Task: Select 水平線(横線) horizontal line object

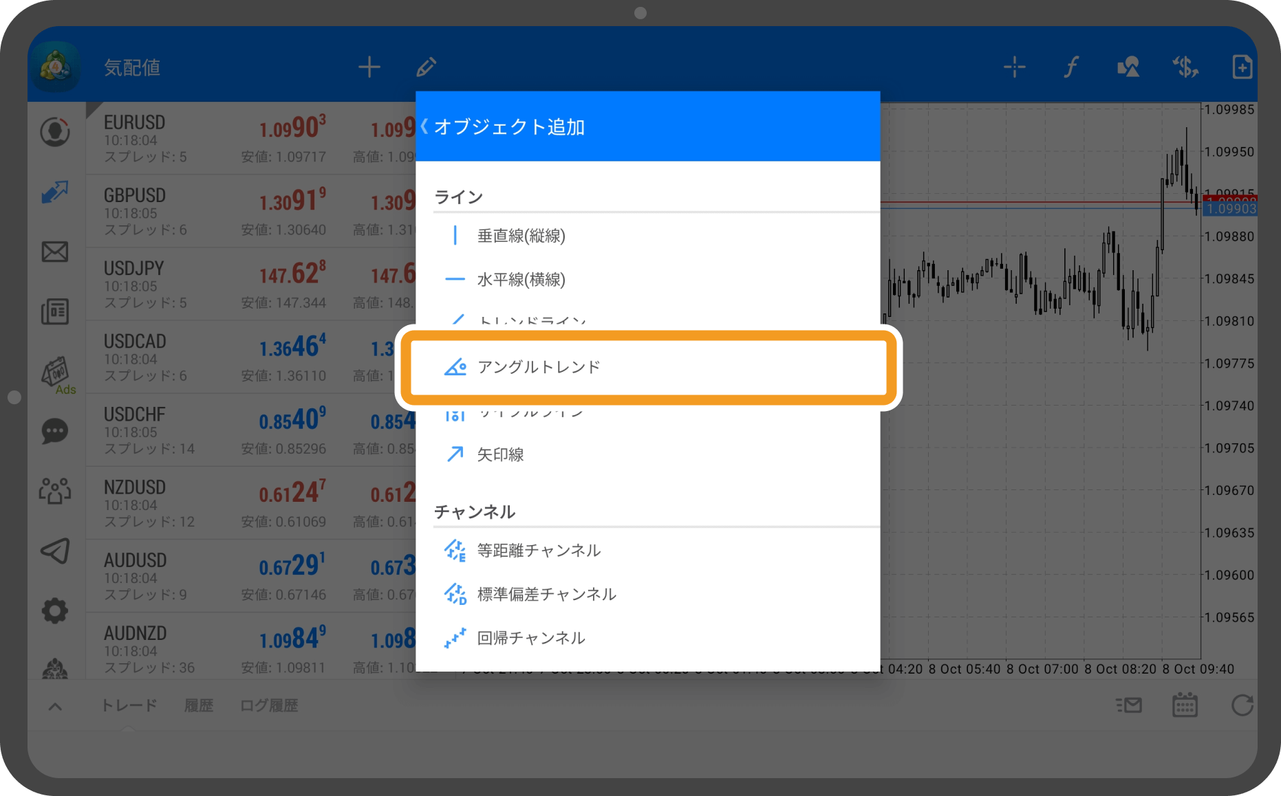Action: (x=648, y=280)
